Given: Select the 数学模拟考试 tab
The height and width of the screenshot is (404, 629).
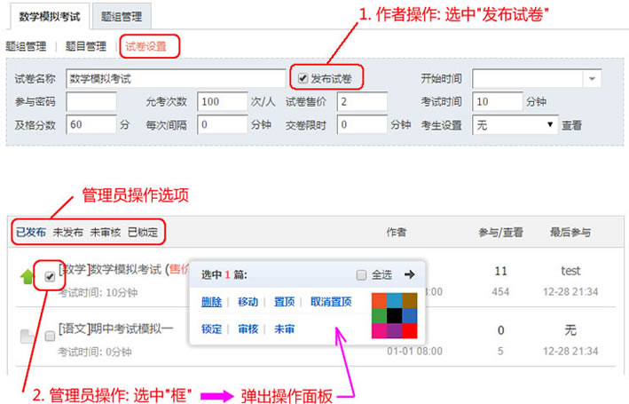Looking at the screenshot, I should (x=49, y=16).
